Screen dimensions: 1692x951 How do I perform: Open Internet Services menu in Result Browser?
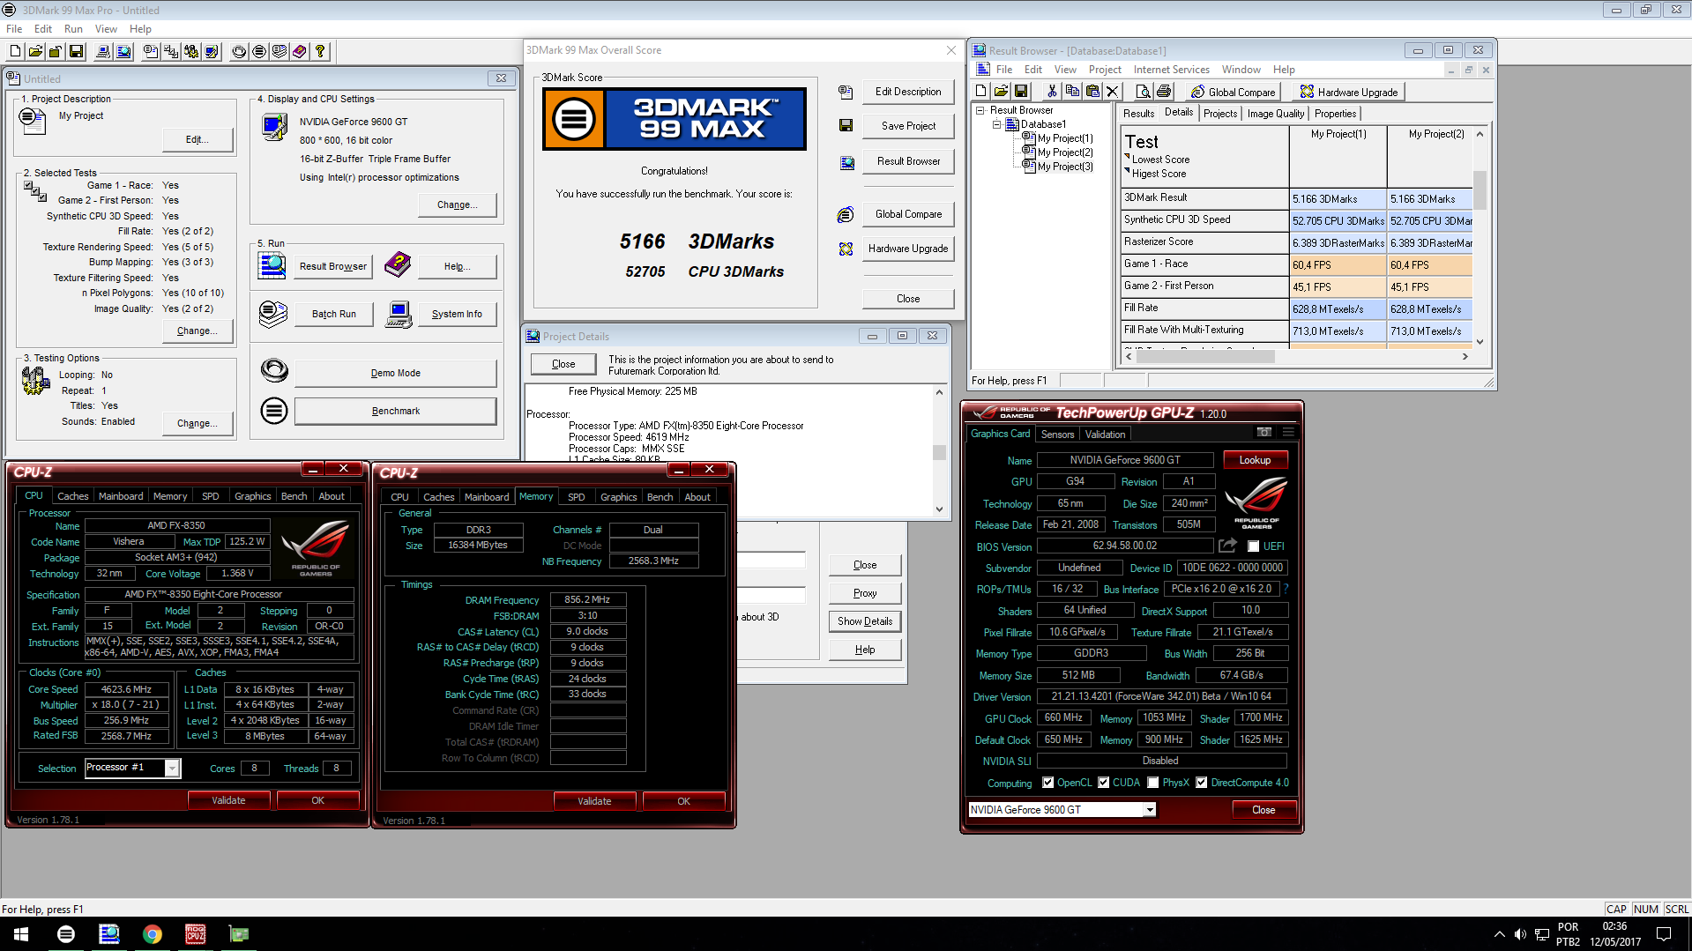tap(1171, 70)
